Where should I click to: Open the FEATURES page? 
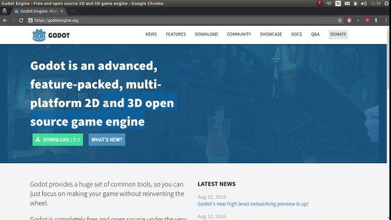click(176, 34)
